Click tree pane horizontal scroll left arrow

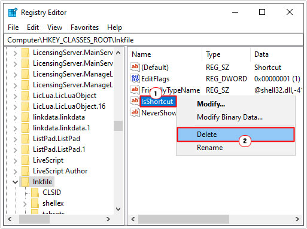(10, 219)
